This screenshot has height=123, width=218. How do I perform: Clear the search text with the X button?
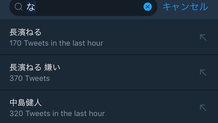point(148,7)
